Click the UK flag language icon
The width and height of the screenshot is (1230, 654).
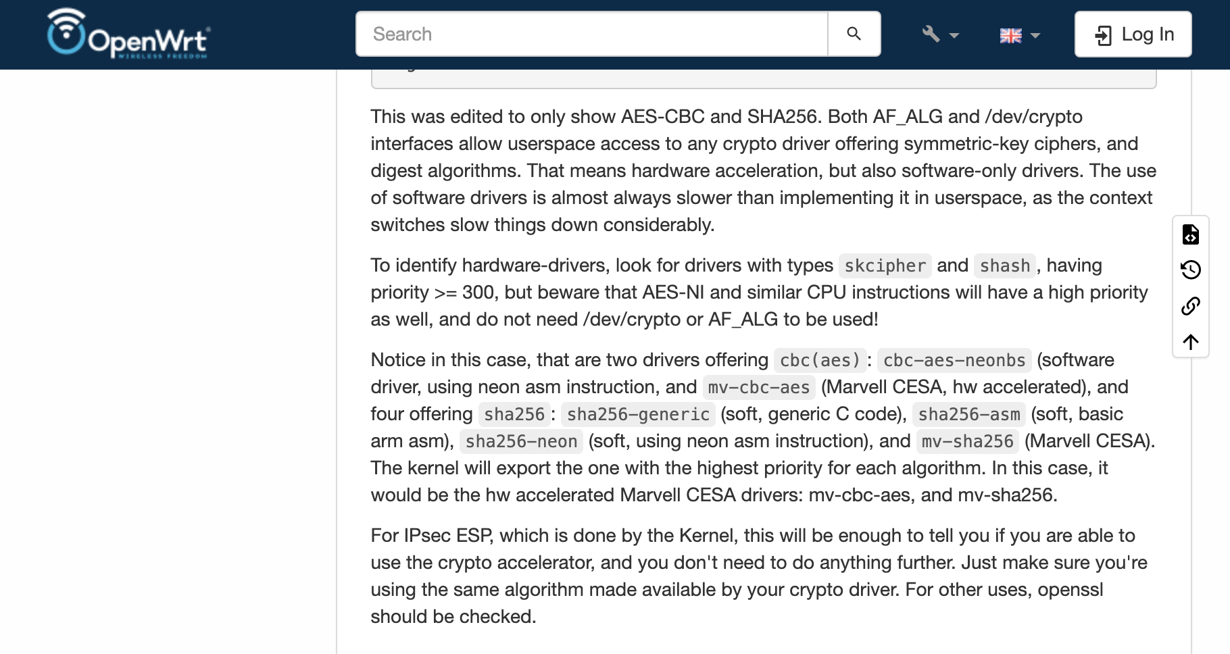pyautogui.click(x=1010, y=35)
